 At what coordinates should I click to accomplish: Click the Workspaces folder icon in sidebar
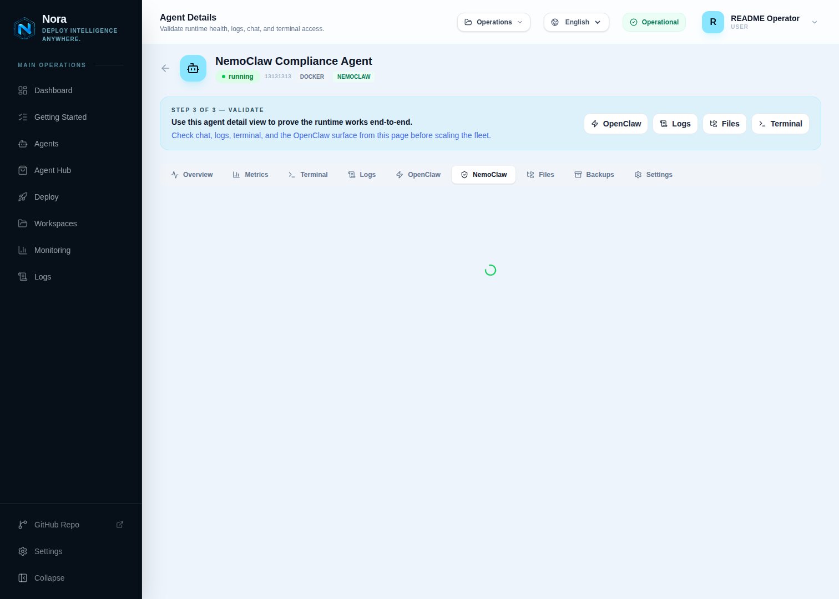23,224
